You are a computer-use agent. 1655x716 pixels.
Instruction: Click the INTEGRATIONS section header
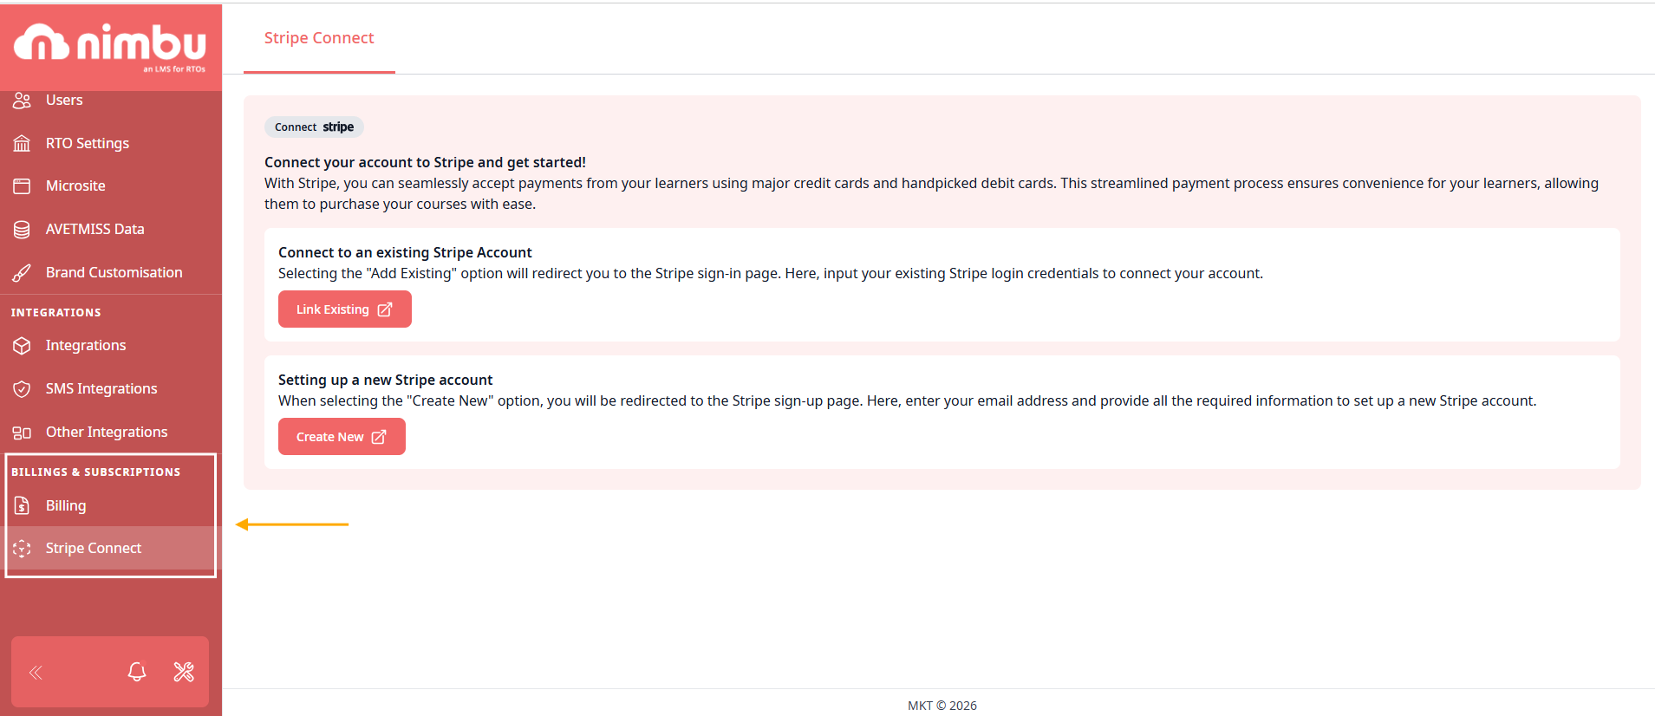tap(56, 313)
